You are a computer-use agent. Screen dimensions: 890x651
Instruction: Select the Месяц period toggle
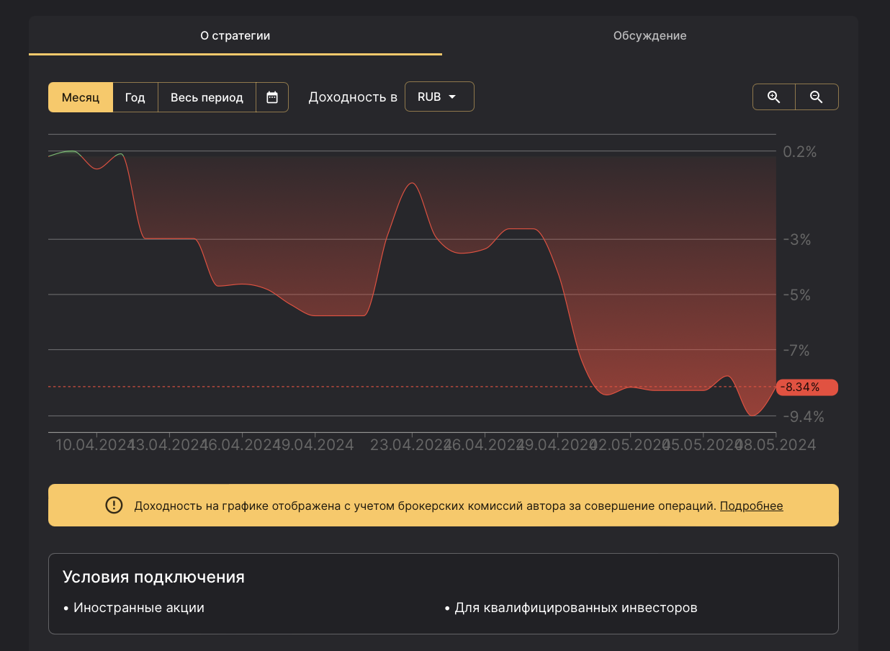(x=81, y=97)
